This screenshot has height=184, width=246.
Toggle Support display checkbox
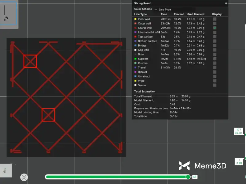tap(215, 59)
